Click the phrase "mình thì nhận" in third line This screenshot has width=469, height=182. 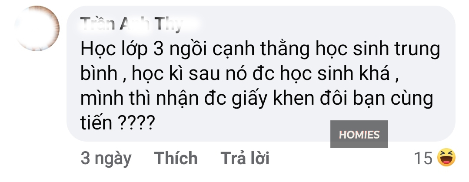pos(140,98)
